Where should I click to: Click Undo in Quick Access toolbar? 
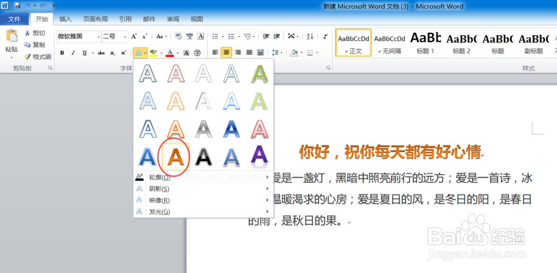coord(27,6)
